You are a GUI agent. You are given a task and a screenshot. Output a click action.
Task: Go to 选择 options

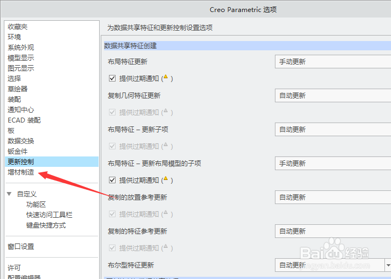[x=14, y=78]
